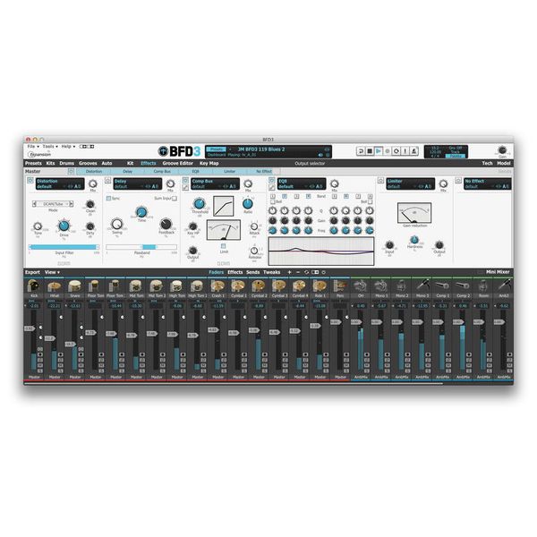Click the Hihat channel icon
Image resolution: width=537 pixels, height=537 pixels.
pyautogui.click(x=55, y=286)
